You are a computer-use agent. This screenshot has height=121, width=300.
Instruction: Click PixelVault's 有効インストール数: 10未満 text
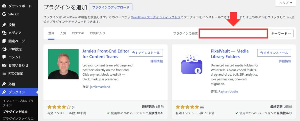[195, 113]
